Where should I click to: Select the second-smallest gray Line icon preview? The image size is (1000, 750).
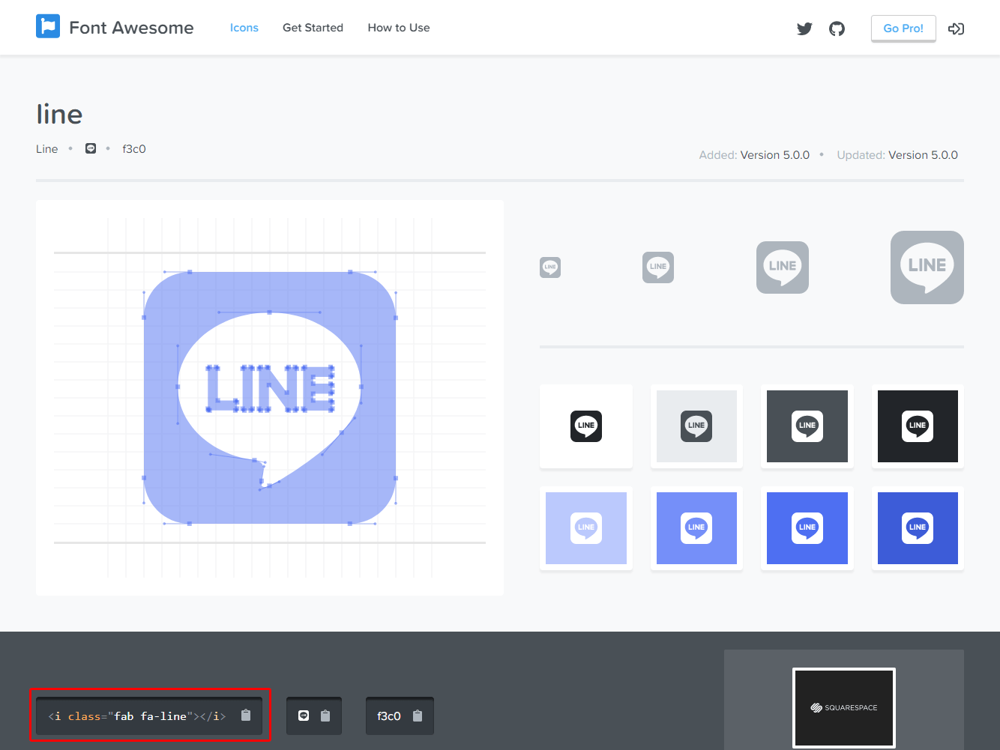click(658, 267)
